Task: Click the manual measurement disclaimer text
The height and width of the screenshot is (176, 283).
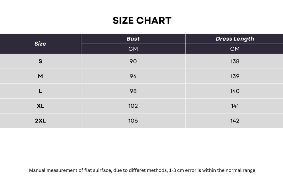Action: point(142,170)
